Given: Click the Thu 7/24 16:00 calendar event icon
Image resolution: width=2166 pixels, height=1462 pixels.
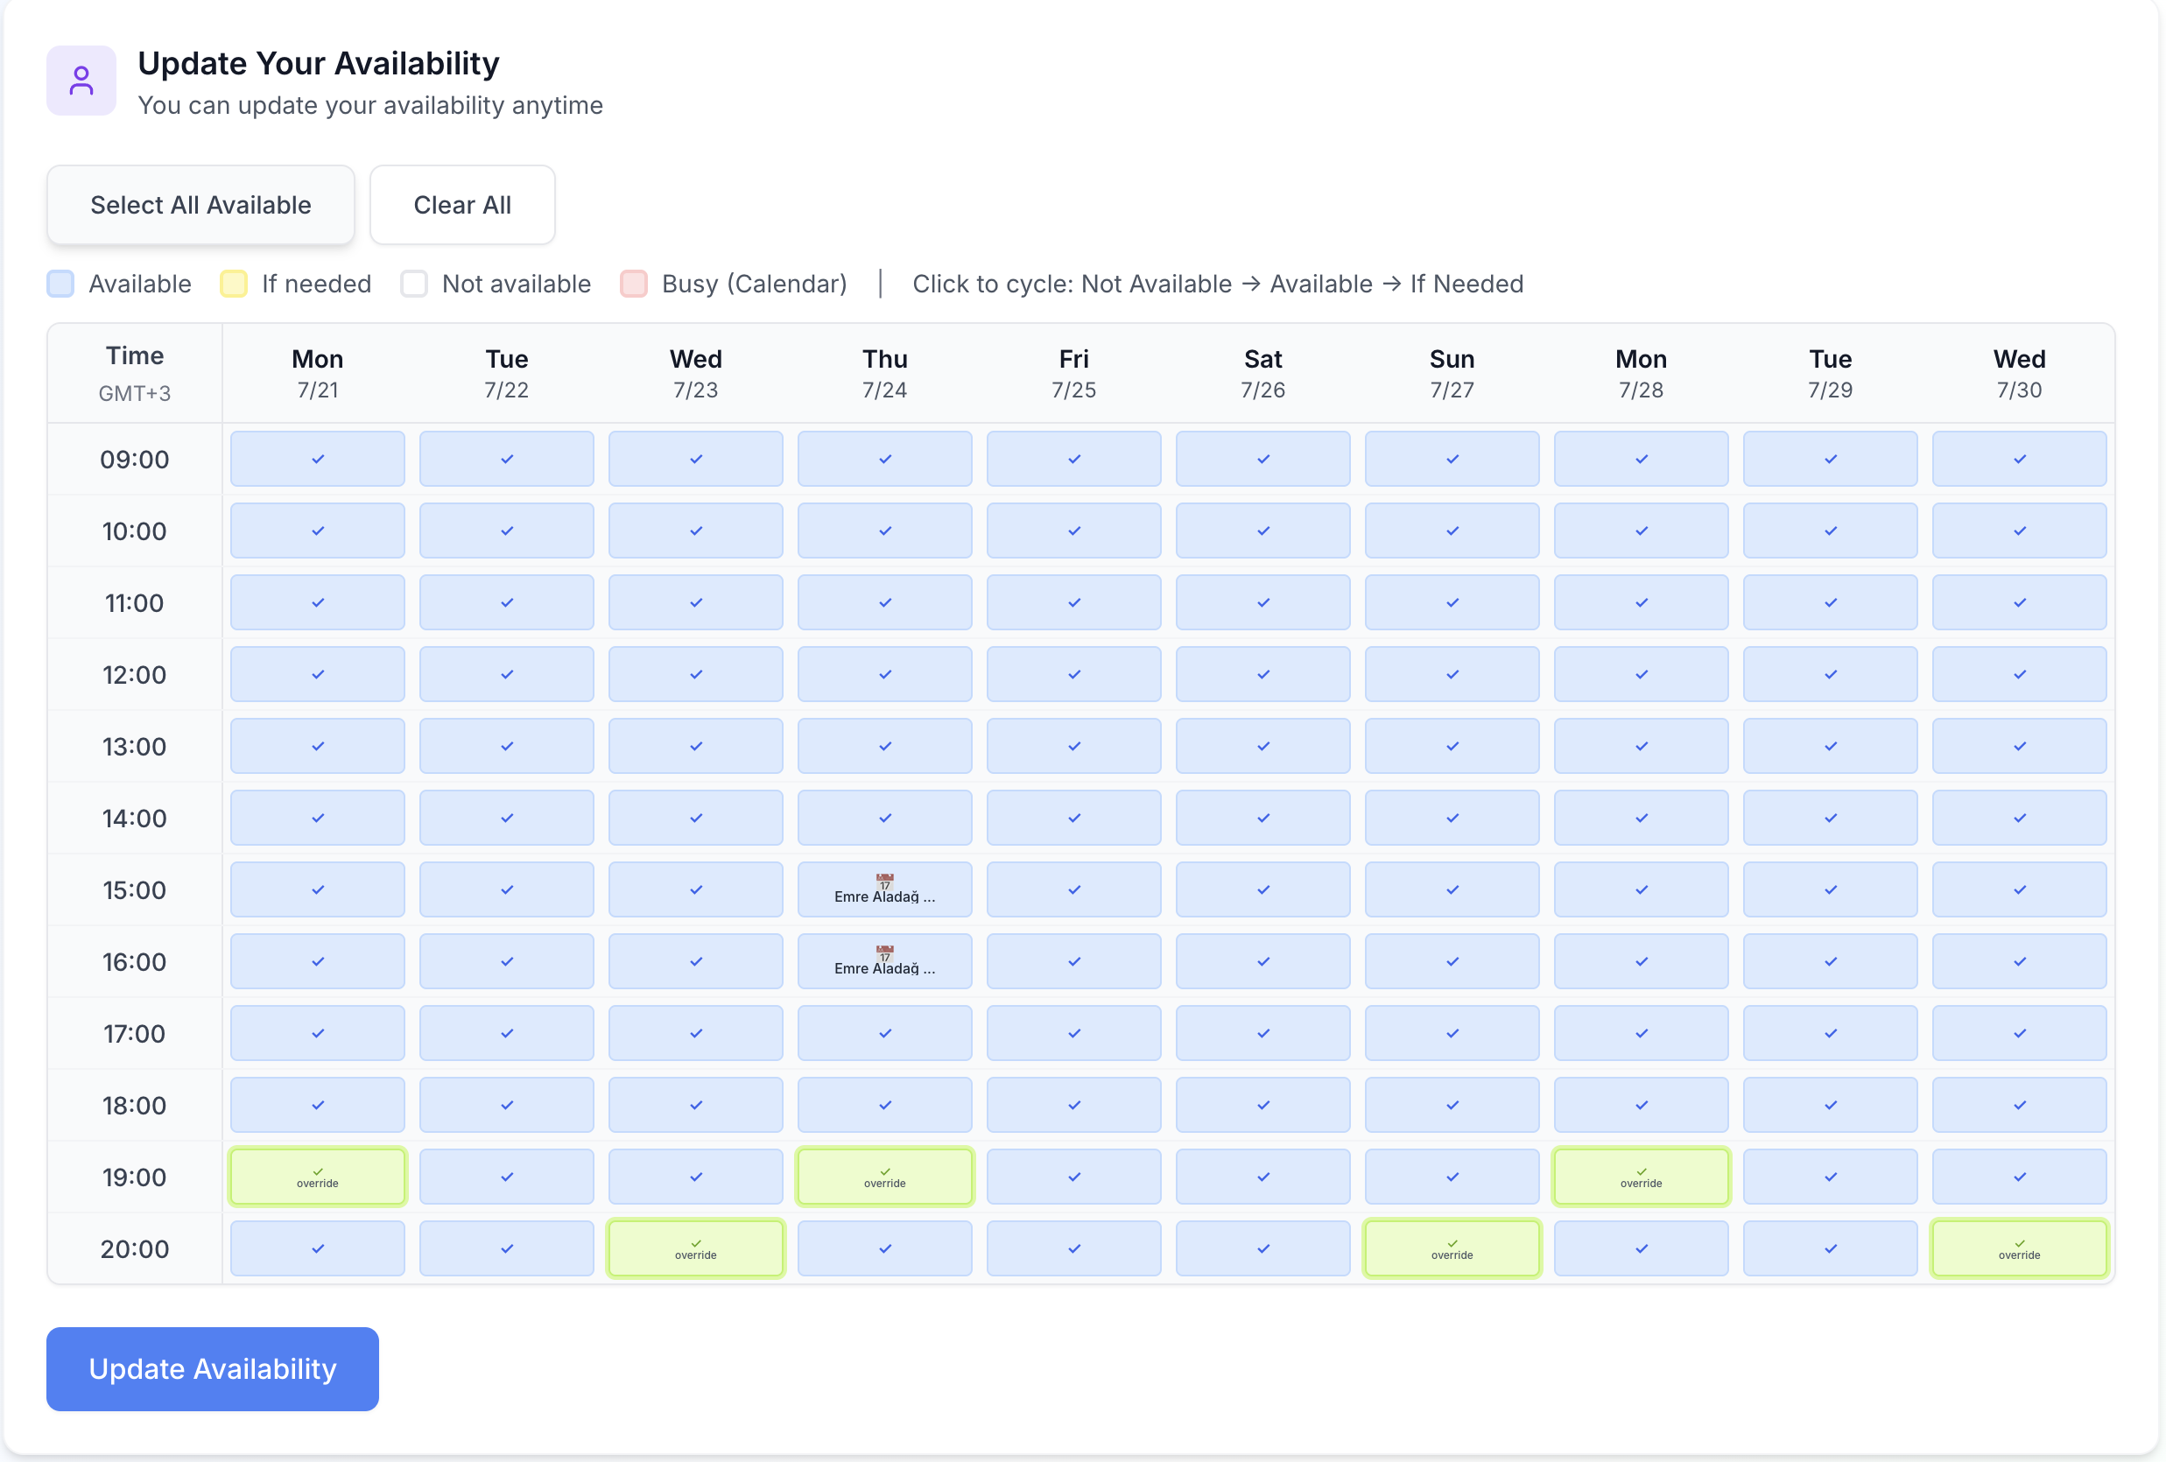Looking at the screenshot, I should point(884,952).
